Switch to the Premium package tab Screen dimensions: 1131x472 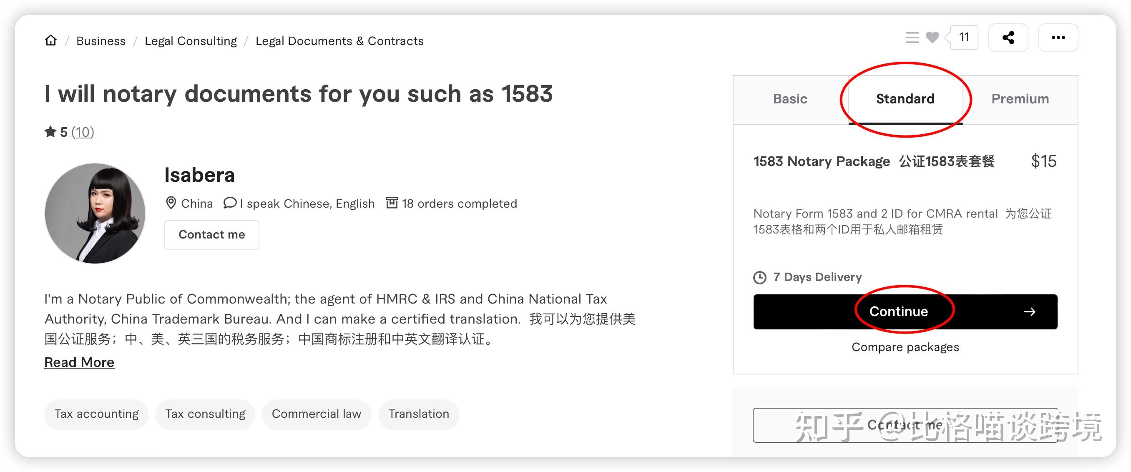tap(1020, 99)
